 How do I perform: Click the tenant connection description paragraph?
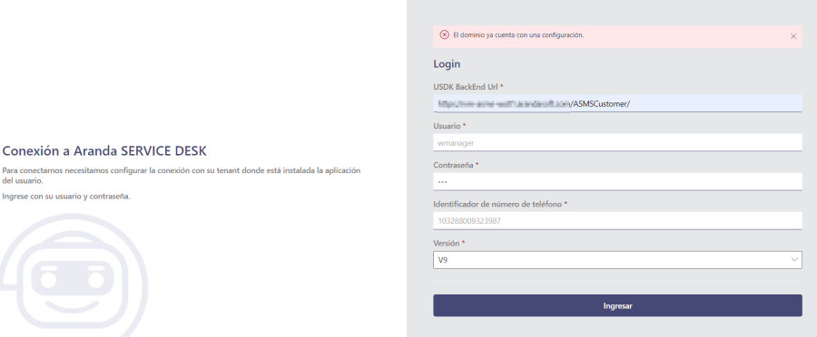point(182,176)
